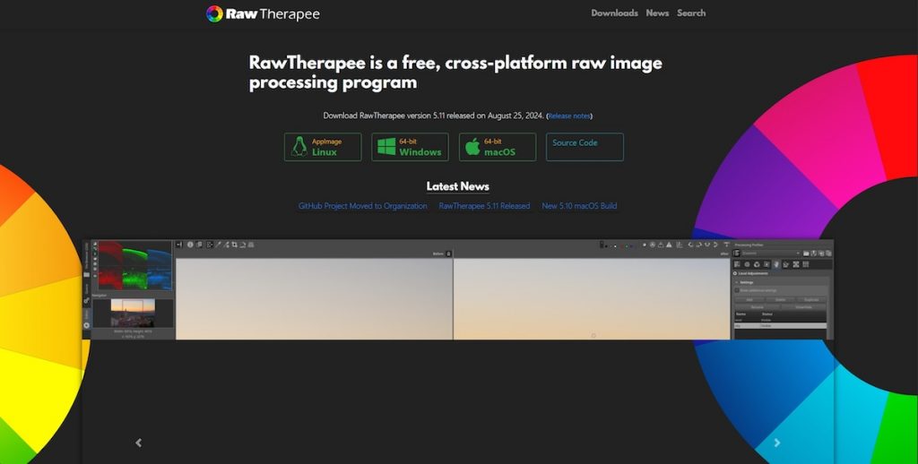Click the Navigator preview thumbnail

pyautogui.click(x=133, y=313)
